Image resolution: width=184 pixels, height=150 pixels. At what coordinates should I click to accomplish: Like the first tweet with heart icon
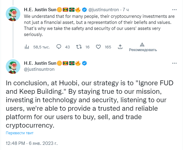pos(98,47)
